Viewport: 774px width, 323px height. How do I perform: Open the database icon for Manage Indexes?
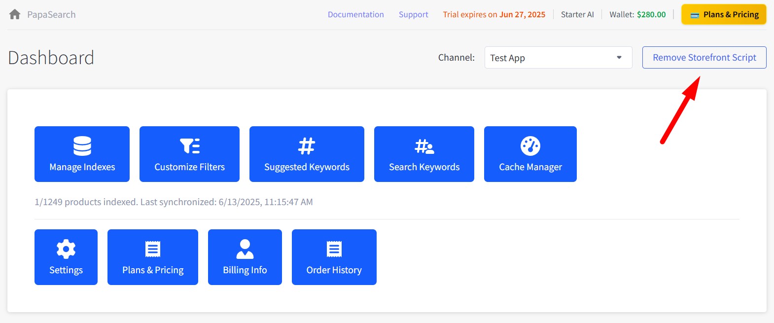(x=82, y=146)
